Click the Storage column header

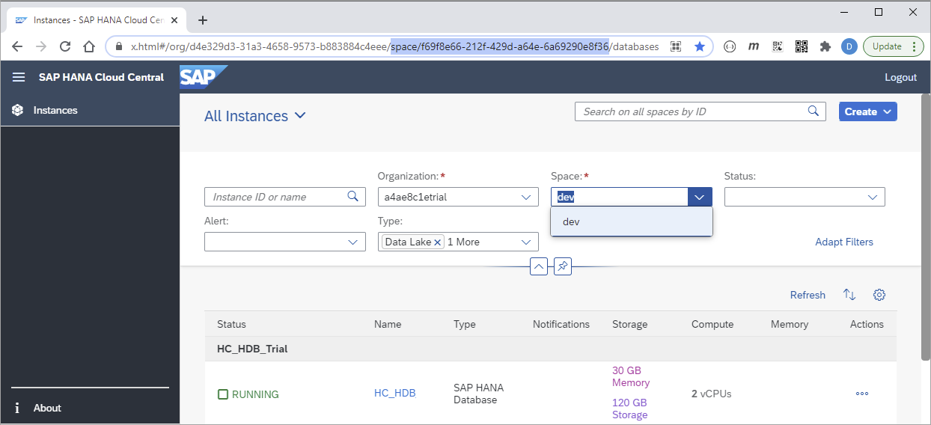630,324
